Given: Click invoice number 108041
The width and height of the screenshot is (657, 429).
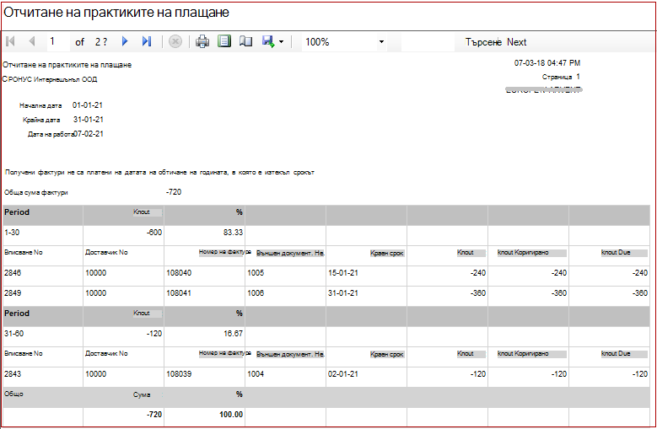Looking at the screenshot, I should (x=179, y=293).
